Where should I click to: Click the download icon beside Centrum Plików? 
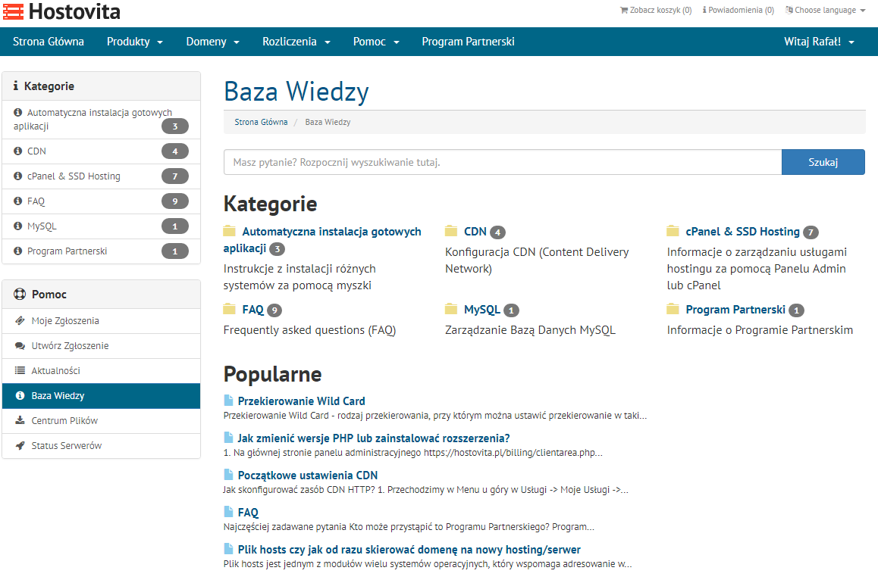point(20,421)
